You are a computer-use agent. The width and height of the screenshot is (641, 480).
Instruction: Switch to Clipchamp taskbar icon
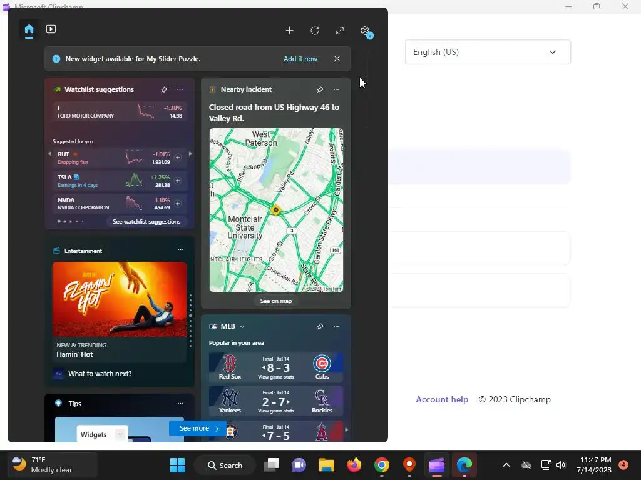coord(436,465)
